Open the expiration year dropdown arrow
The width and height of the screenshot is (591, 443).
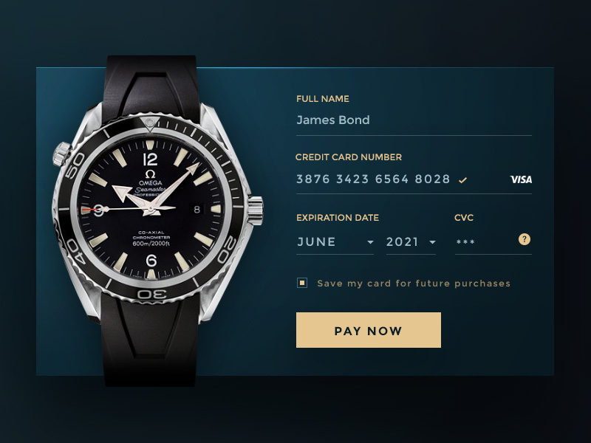pos(433,242)
